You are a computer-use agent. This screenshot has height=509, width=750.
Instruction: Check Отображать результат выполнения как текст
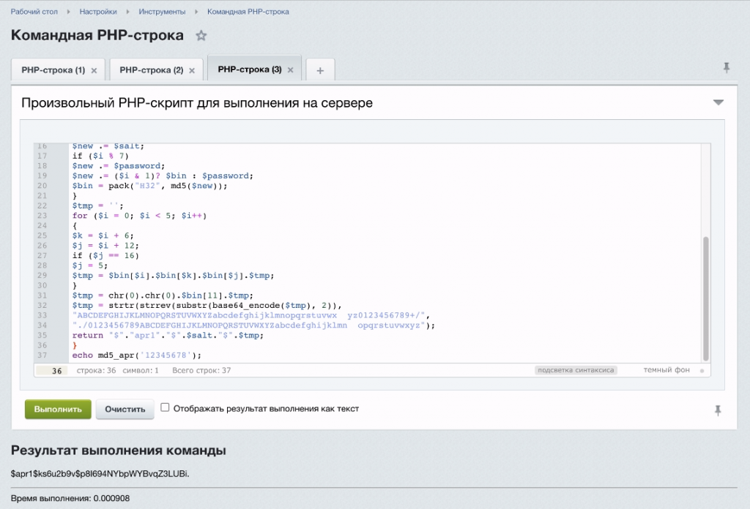pos(165,408)
